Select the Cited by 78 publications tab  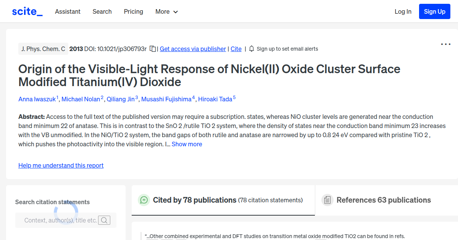[194, 200]
